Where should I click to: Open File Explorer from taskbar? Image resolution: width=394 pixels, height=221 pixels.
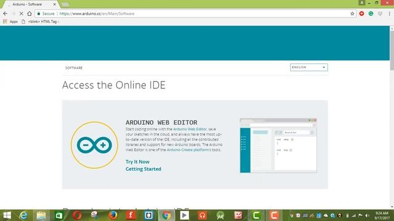(41, 215)
